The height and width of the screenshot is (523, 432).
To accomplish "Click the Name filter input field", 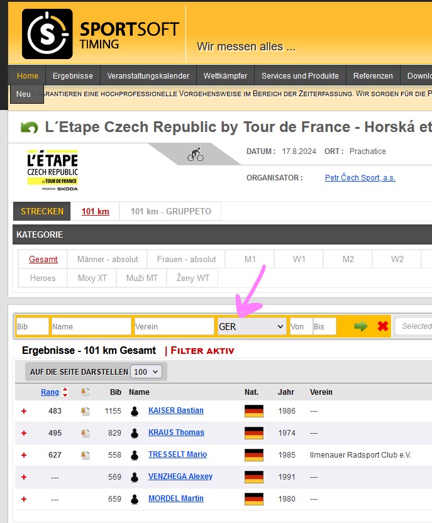I will [91, 326].
